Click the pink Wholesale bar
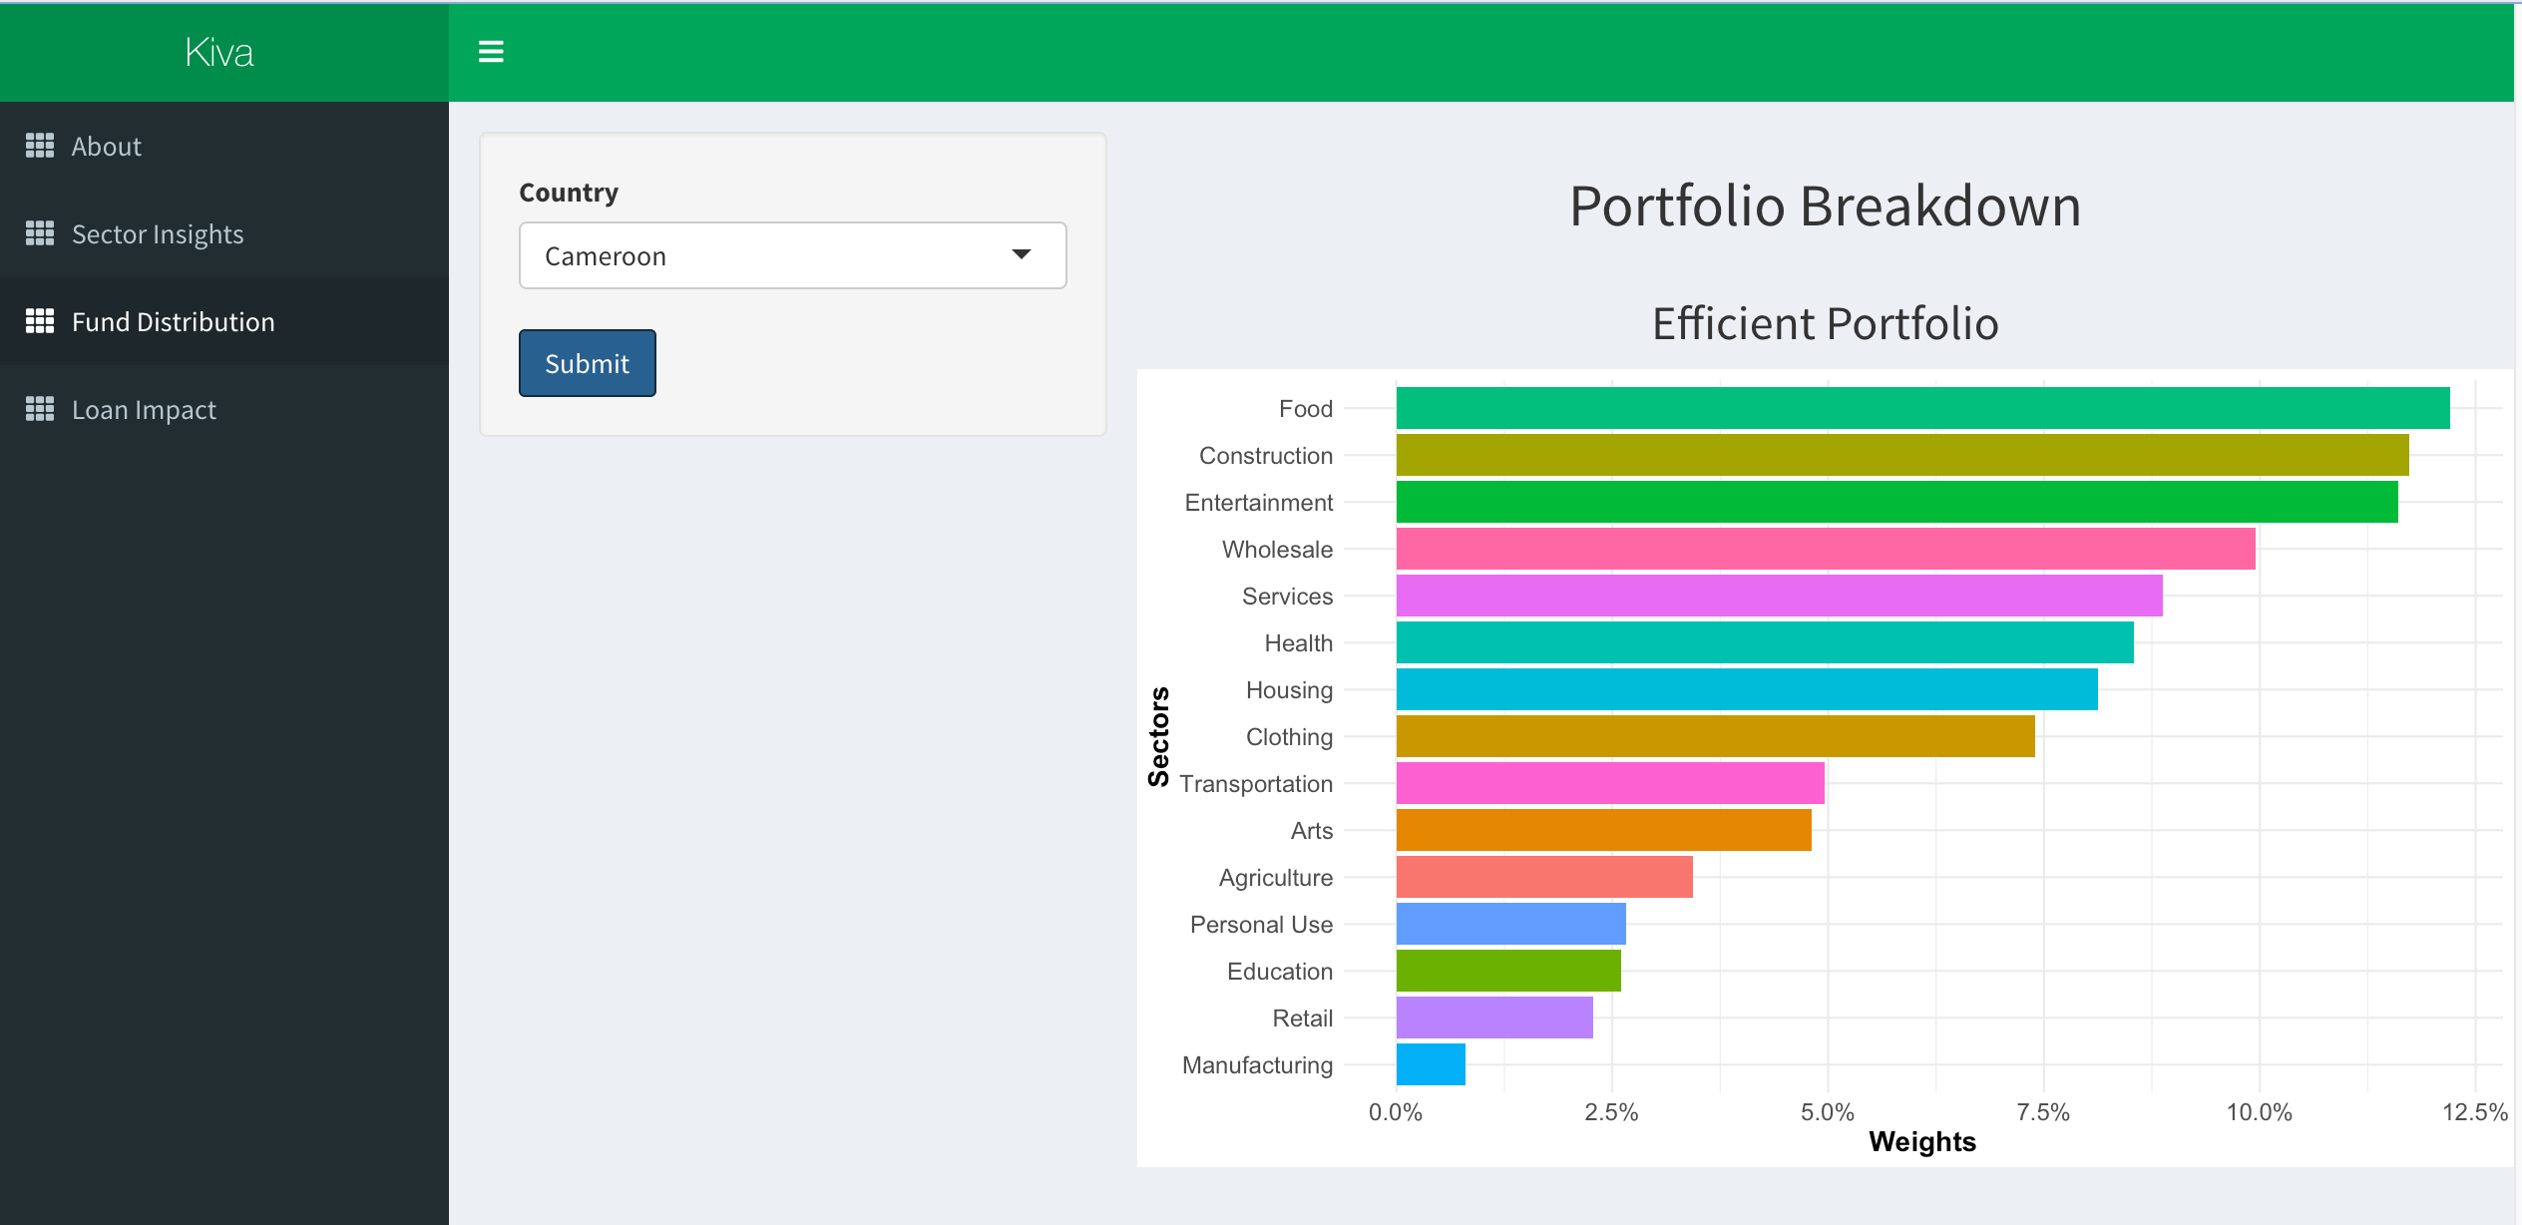Screen dimensions: 2522x1225 click(1825, 549)
